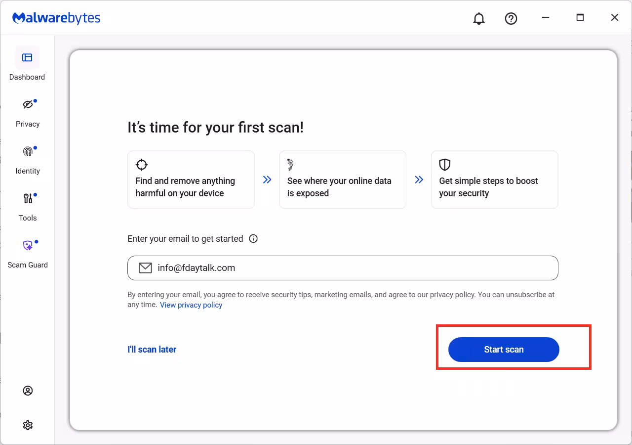Image resolution: width=632 pixels, height=445 pixels.
Task: Open the Dashboard sidebar icon
Action: [27, 58]
